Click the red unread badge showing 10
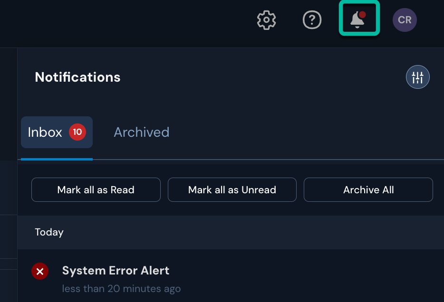This screenshot has width=444, height=302. 77,132
